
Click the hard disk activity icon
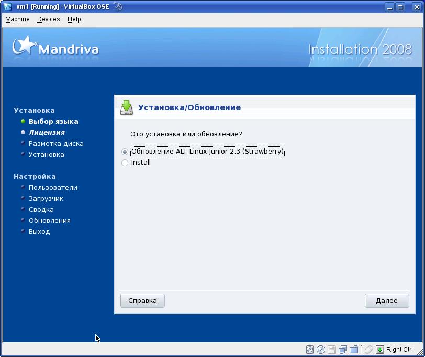pos(309,349)
